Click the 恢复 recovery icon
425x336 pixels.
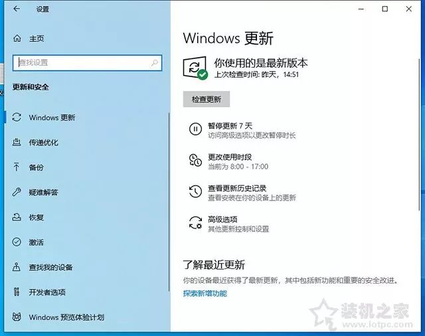point(17,217)
